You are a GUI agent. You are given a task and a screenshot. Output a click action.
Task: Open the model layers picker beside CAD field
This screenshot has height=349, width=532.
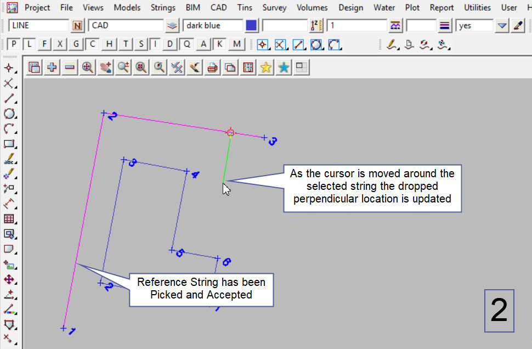(172, 26)
